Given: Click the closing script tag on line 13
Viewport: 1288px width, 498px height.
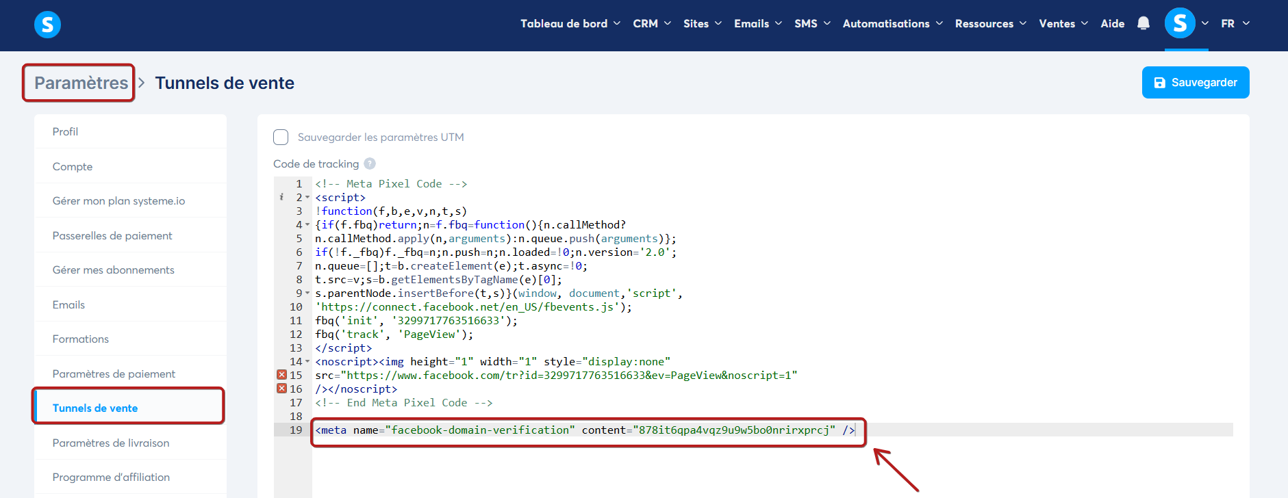Looking at the screenshot, I should coord(343,348).
